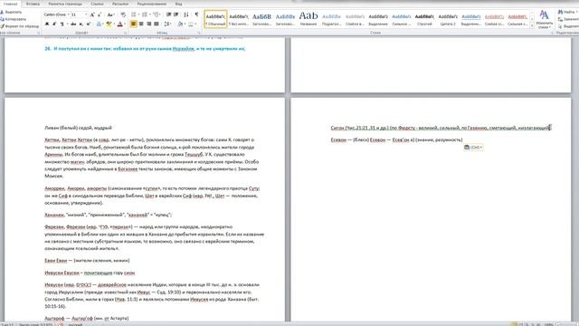The width and height of the screenshot is (579, 326).
Task: Increase the paragraph indent
Action: point(176,14)
